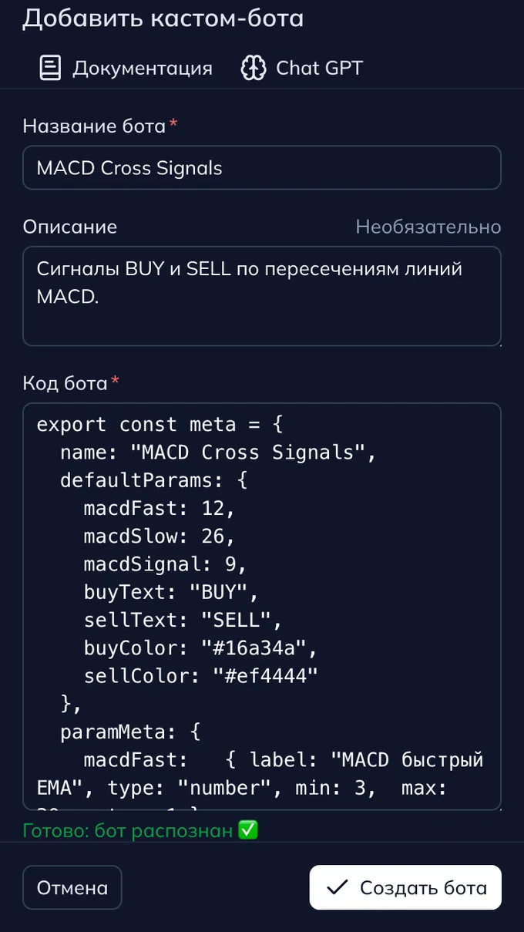Open the Документация link

[142, 68]
